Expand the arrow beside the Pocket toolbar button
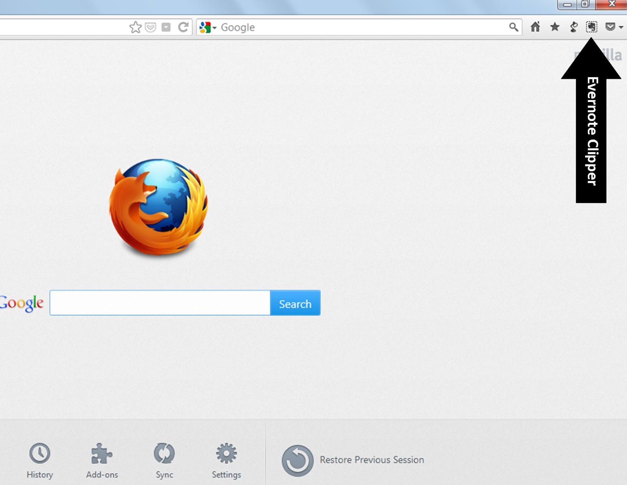 pos(621,27)
